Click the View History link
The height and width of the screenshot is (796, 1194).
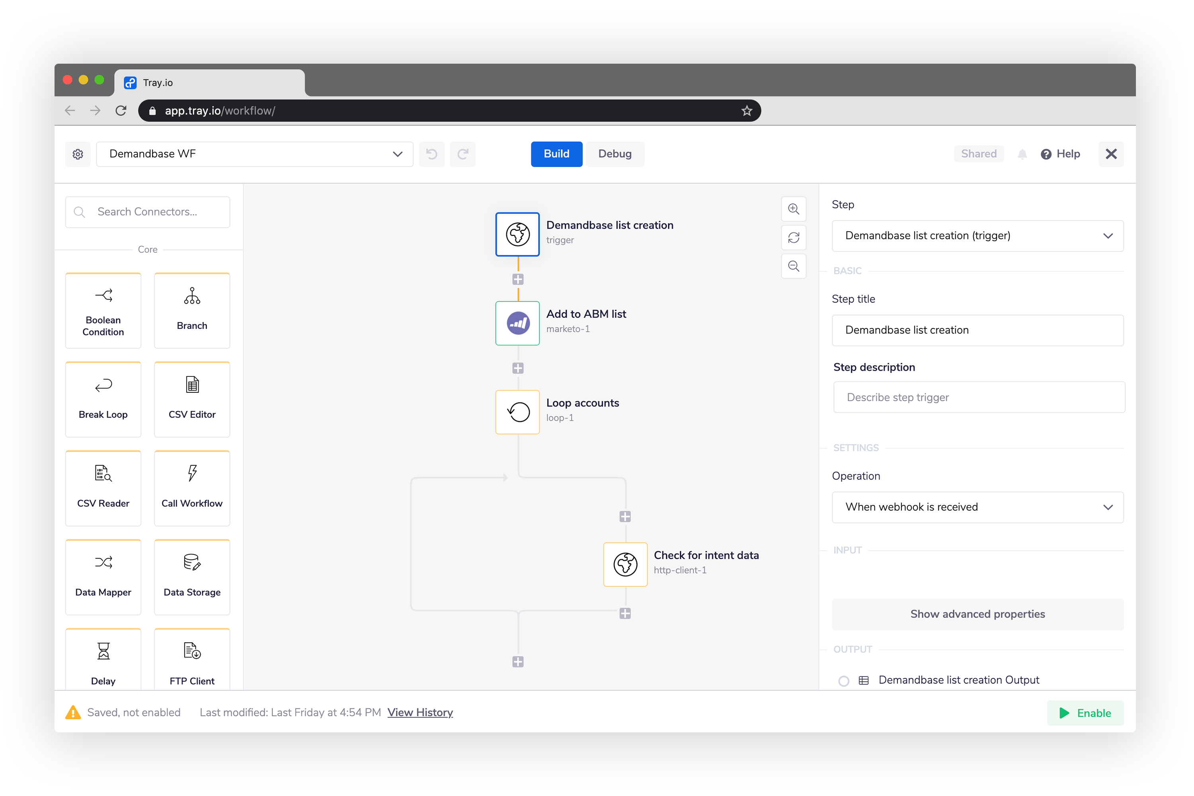click(420, 712)
